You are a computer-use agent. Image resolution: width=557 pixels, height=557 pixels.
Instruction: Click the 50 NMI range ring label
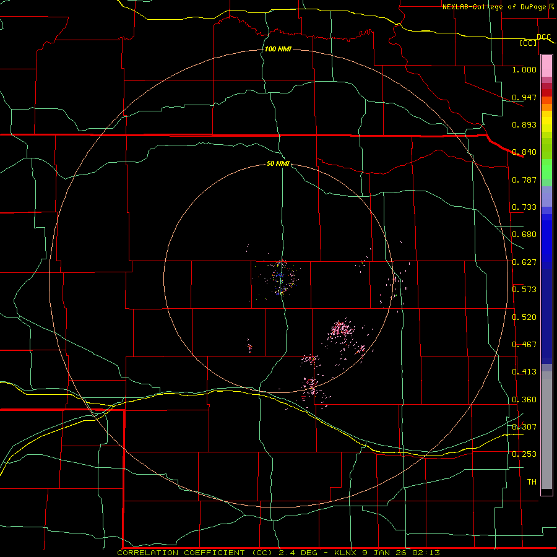(278, 163)
